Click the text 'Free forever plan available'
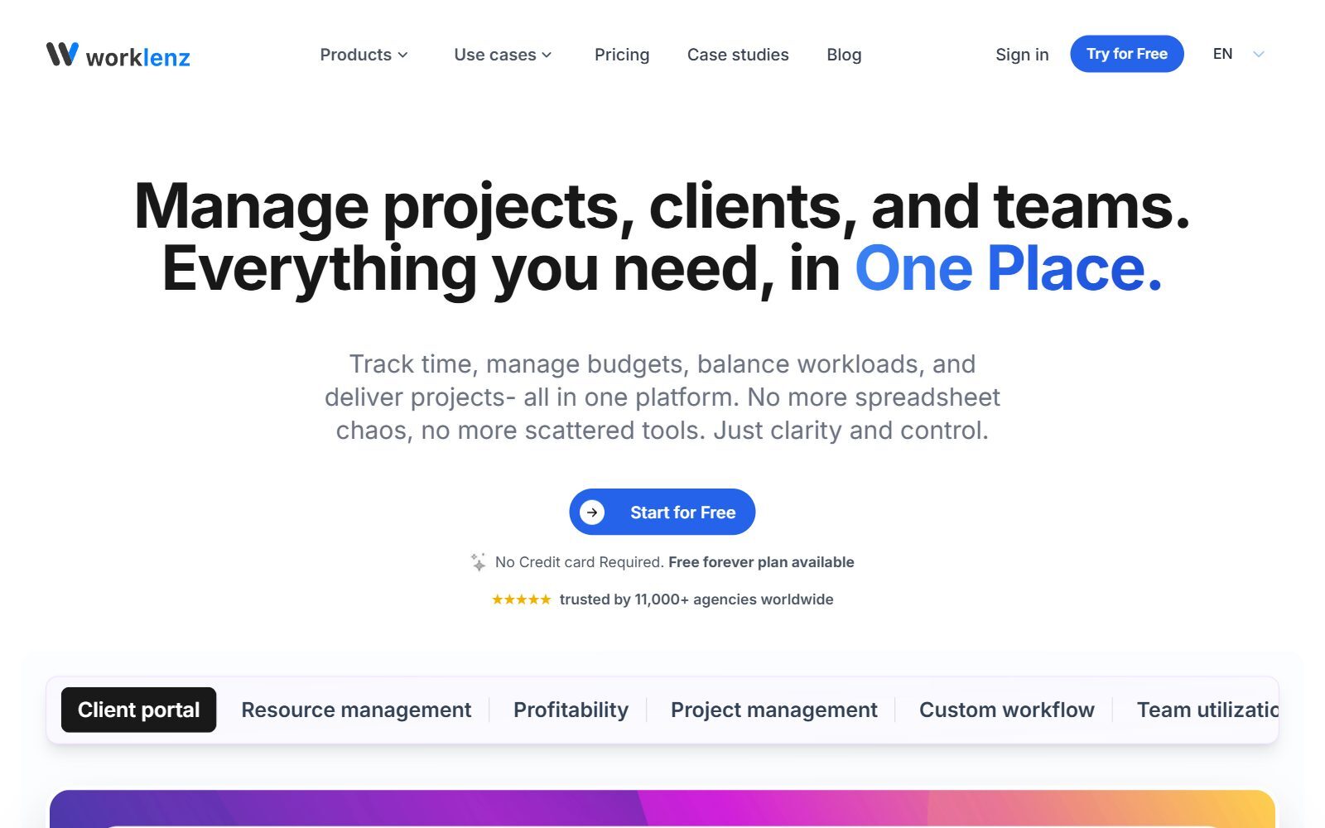Viewport: 1325px width, 828px height. (761, 562)
